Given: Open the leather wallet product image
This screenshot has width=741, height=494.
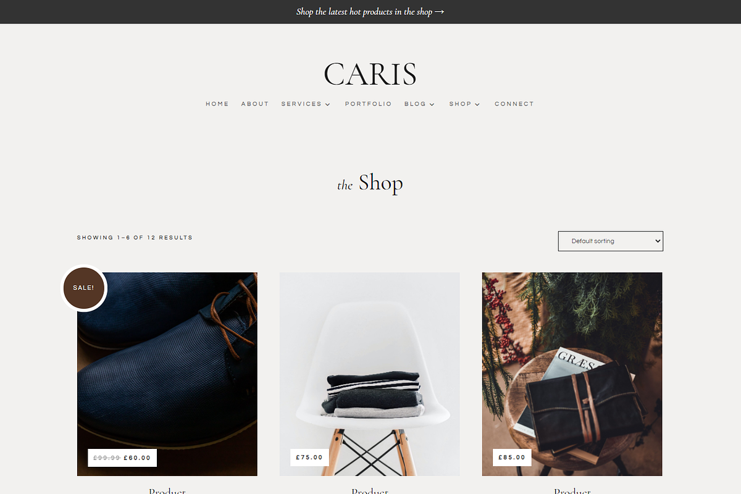Looking at the screenshot, I should tap(572, 374).
